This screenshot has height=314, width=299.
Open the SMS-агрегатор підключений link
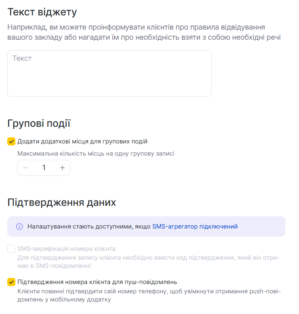click(195, 226)
